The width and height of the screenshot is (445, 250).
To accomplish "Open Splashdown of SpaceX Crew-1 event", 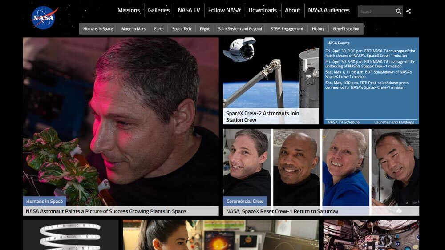I will tap(368, 74).
